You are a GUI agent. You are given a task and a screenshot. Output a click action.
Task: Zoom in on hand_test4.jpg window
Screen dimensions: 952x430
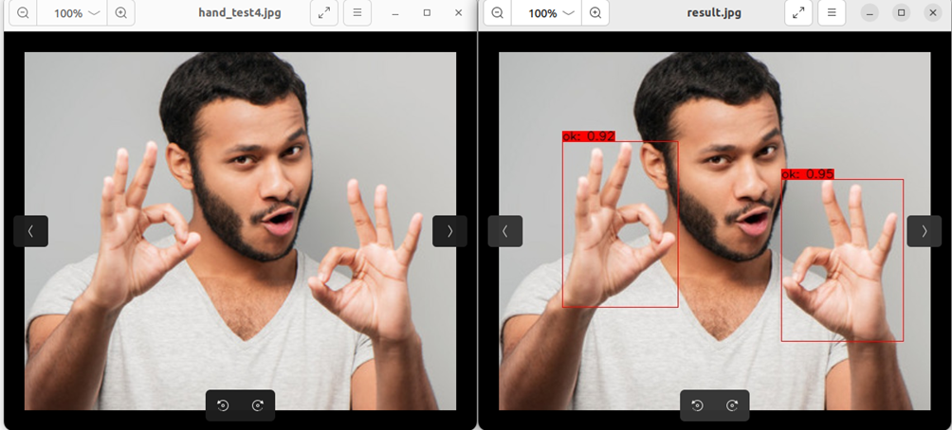tap(120, 12)
